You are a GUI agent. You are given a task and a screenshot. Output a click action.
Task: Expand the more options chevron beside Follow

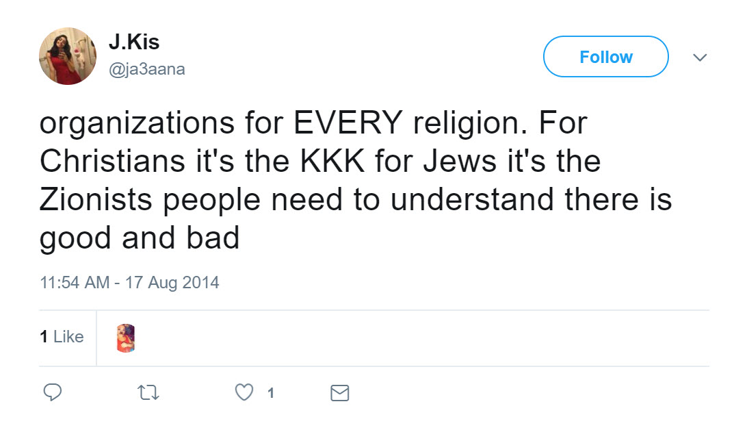[699, 58]
